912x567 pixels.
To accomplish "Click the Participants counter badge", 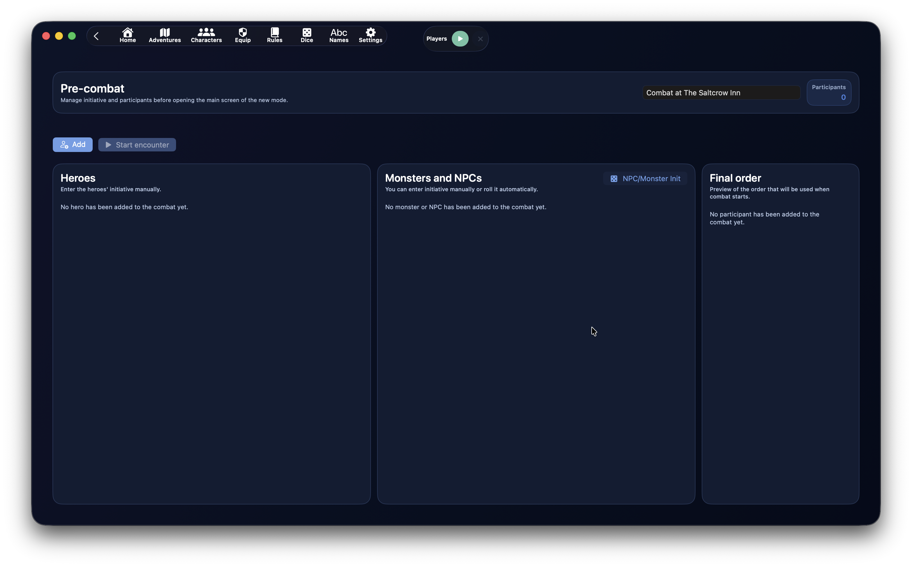I will (x=829, y=92).
